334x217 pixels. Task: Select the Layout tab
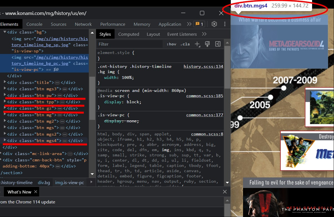tap(153, 34)
